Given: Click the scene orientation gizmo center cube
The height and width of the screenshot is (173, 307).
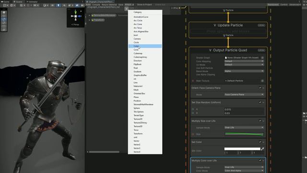Looking at the screenshot, I should point(76,16).
